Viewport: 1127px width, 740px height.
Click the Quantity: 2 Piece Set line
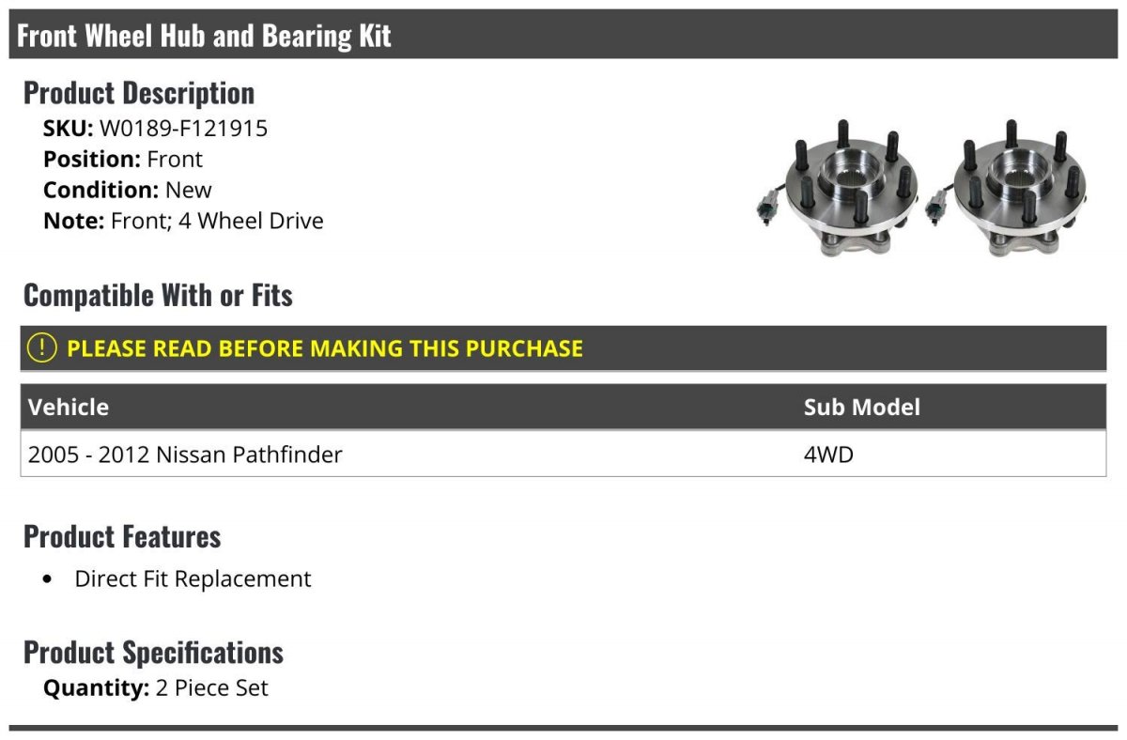tap(156, 687)
